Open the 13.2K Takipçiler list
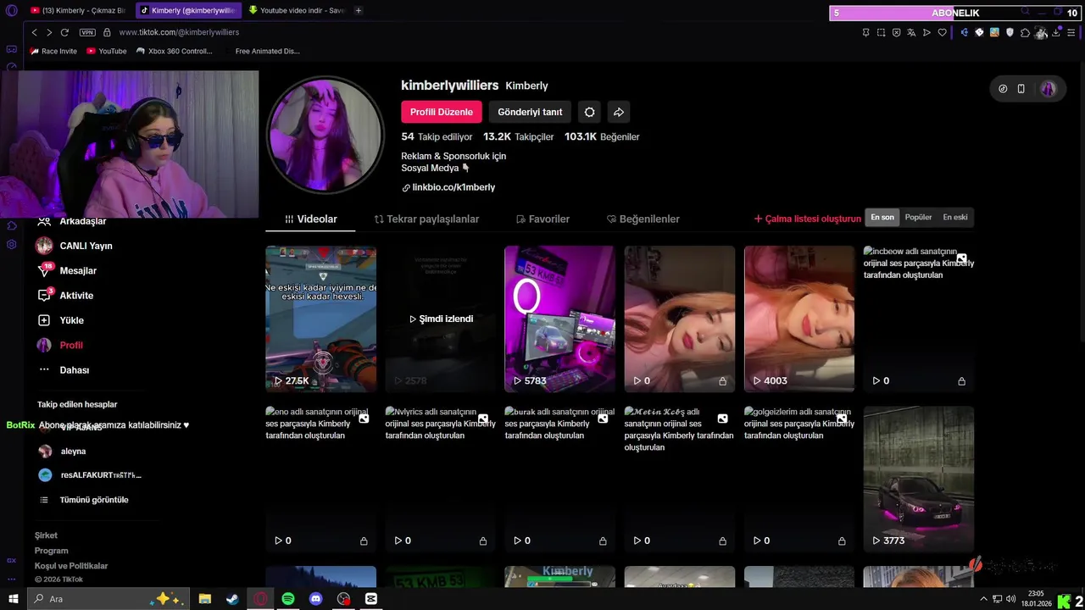1085x610 pixels. 518,136
